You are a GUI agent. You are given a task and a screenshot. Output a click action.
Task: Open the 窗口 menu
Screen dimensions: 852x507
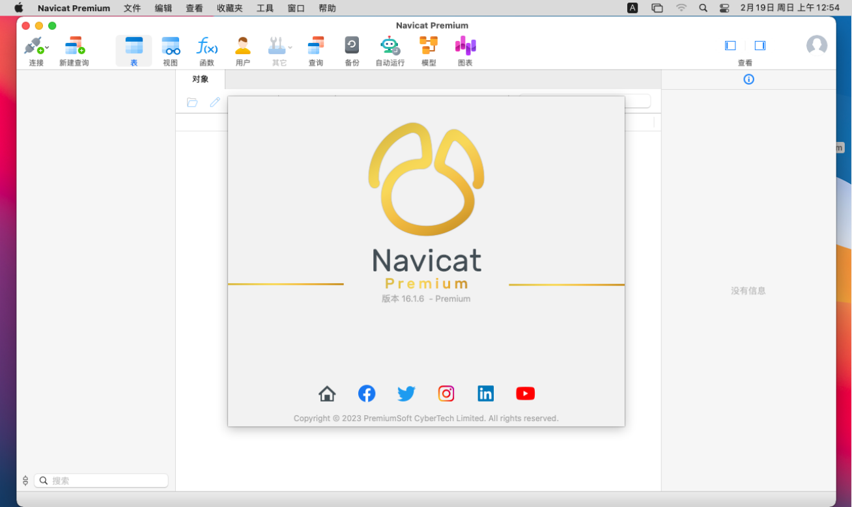pyautogui.click(x=296, y=8)
